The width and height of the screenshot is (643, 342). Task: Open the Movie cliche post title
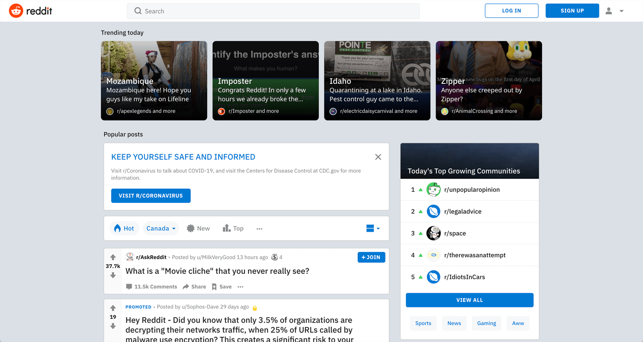point(217,271)
